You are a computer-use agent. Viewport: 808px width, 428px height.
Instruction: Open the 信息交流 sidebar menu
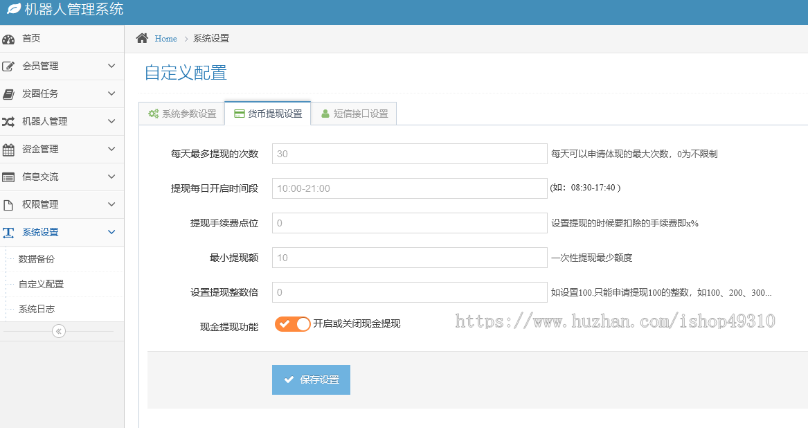tap(62, 177)
